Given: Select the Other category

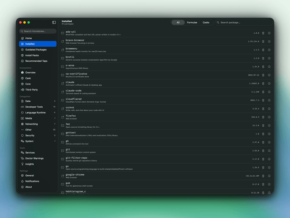Looking at the screenshot, I should point(38,130).
